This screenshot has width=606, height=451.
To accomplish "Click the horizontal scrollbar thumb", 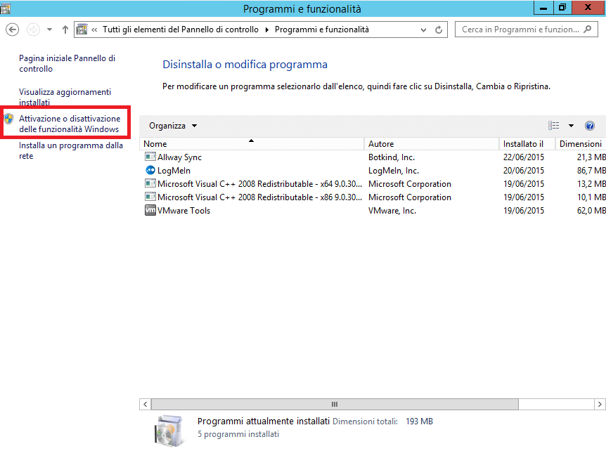I will point(335,404).
